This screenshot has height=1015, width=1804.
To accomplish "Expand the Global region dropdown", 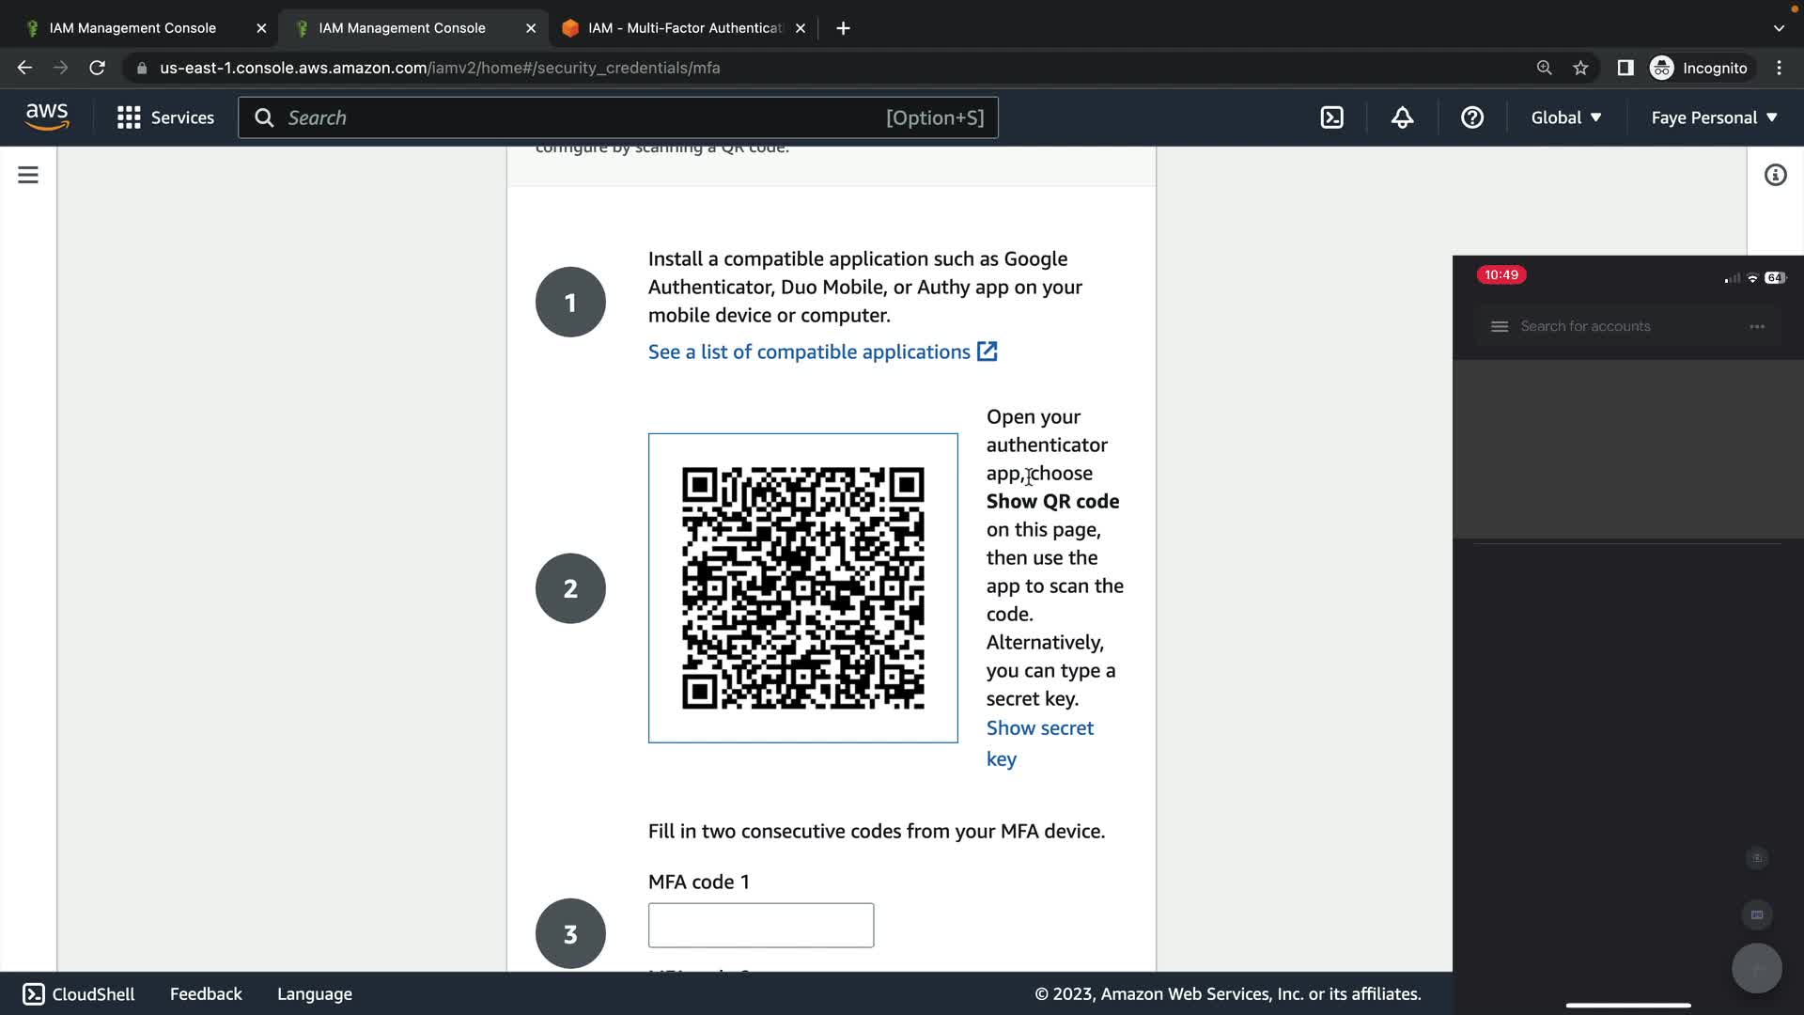I will [1565, 117].
